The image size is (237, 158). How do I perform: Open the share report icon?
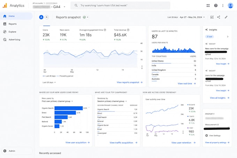(219, 17)
